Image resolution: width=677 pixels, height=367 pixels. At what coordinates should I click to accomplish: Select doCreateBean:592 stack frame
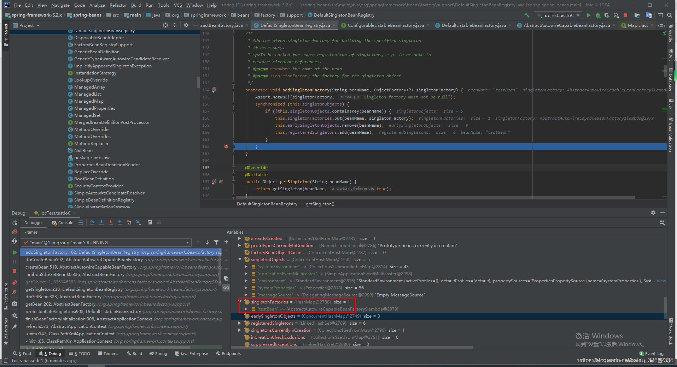tap(121, 259)
